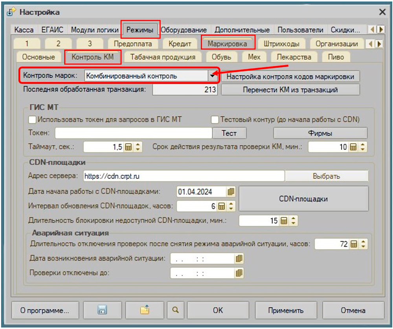
Task: Open calendar for 'Проверки отключены до' field
Action: [x=239, y=273]
